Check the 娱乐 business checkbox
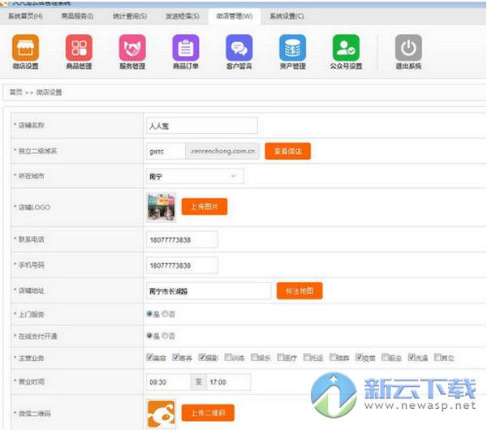This screenshot has height=430, width=487. [x=254, y=357]
